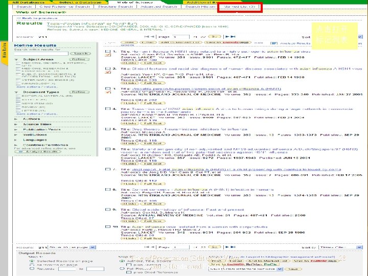Check the Editorial Material document type
Screen dimensions: 368x276
click(x=18, y=96)
